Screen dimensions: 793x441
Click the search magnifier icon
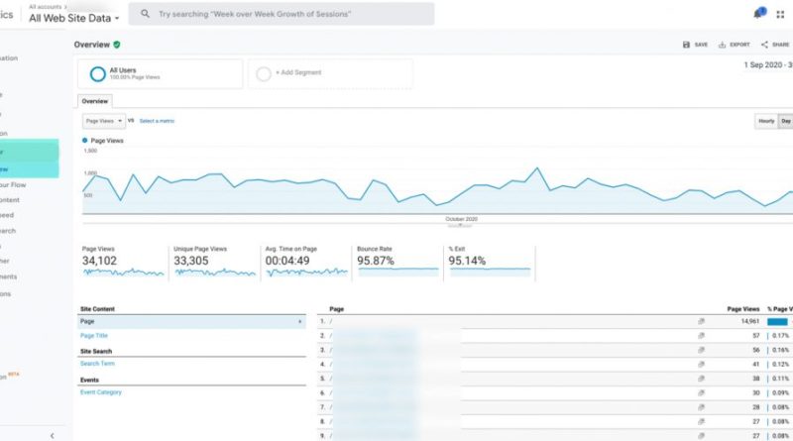coord(146,15)
